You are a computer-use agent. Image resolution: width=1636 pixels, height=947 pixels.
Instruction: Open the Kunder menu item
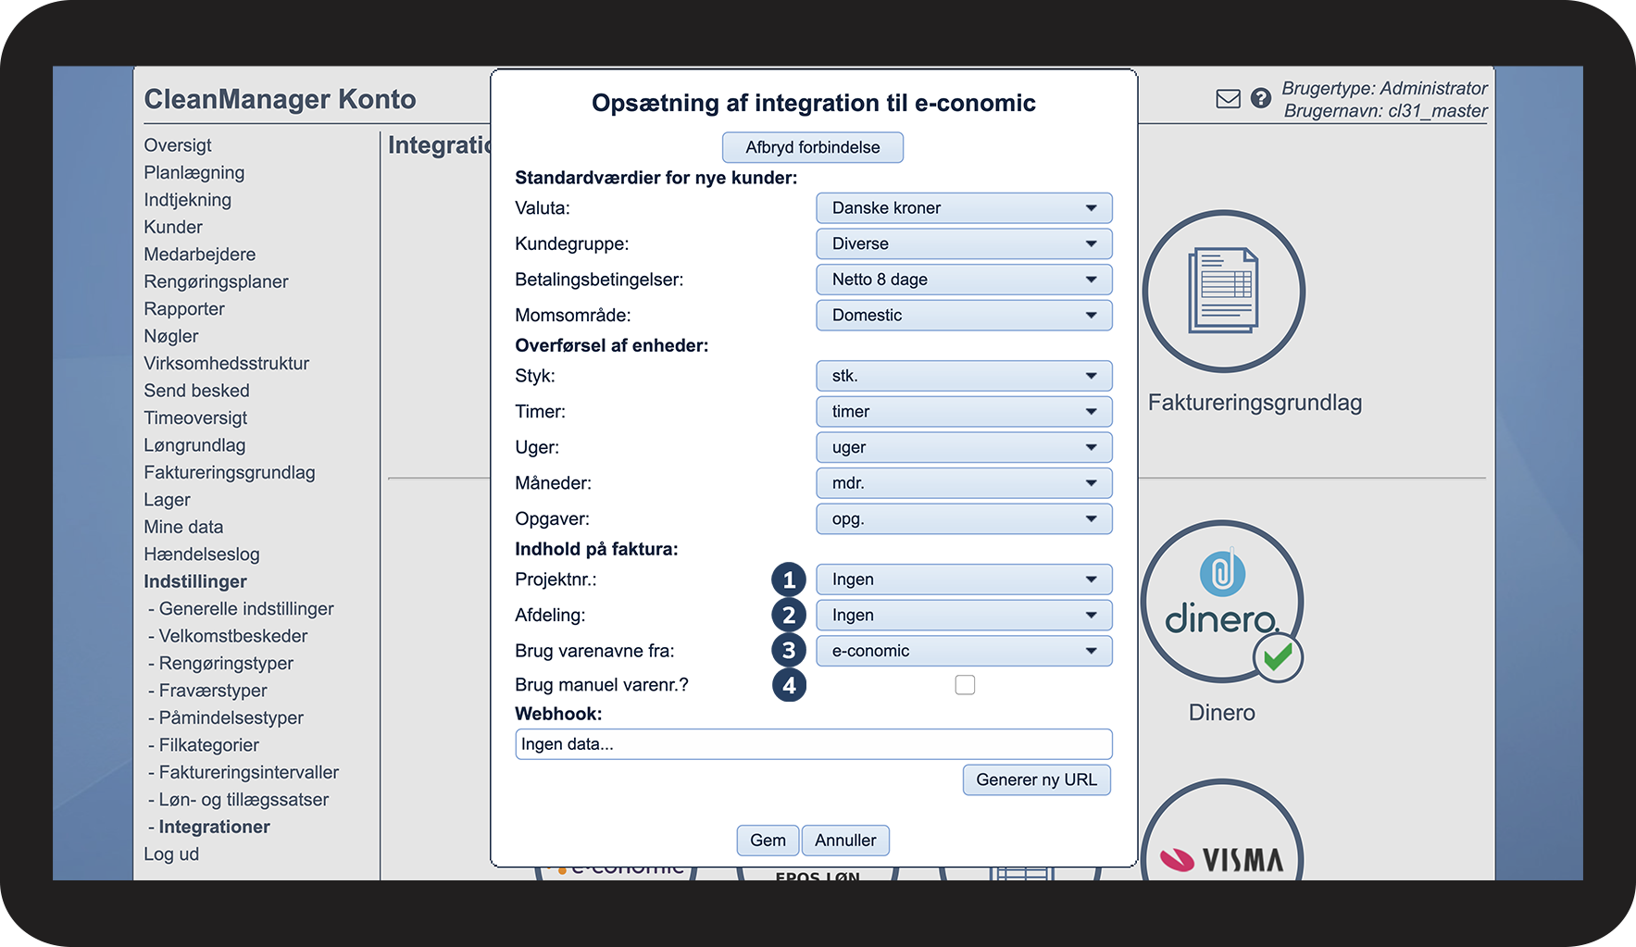click(173, 228)
